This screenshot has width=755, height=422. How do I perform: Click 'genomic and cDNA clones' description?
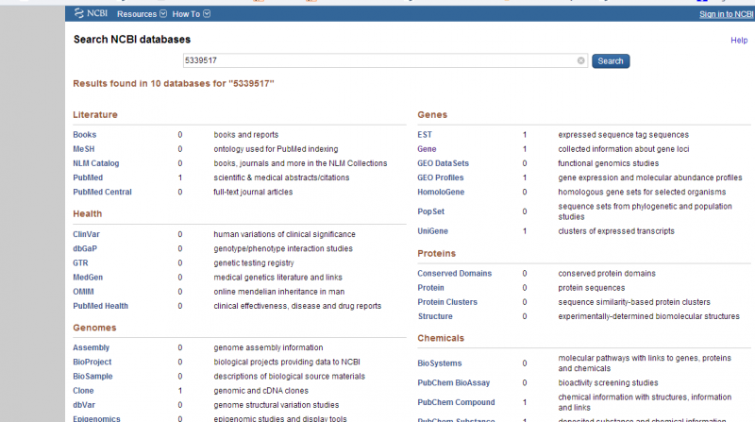click(x=261, y=391)
